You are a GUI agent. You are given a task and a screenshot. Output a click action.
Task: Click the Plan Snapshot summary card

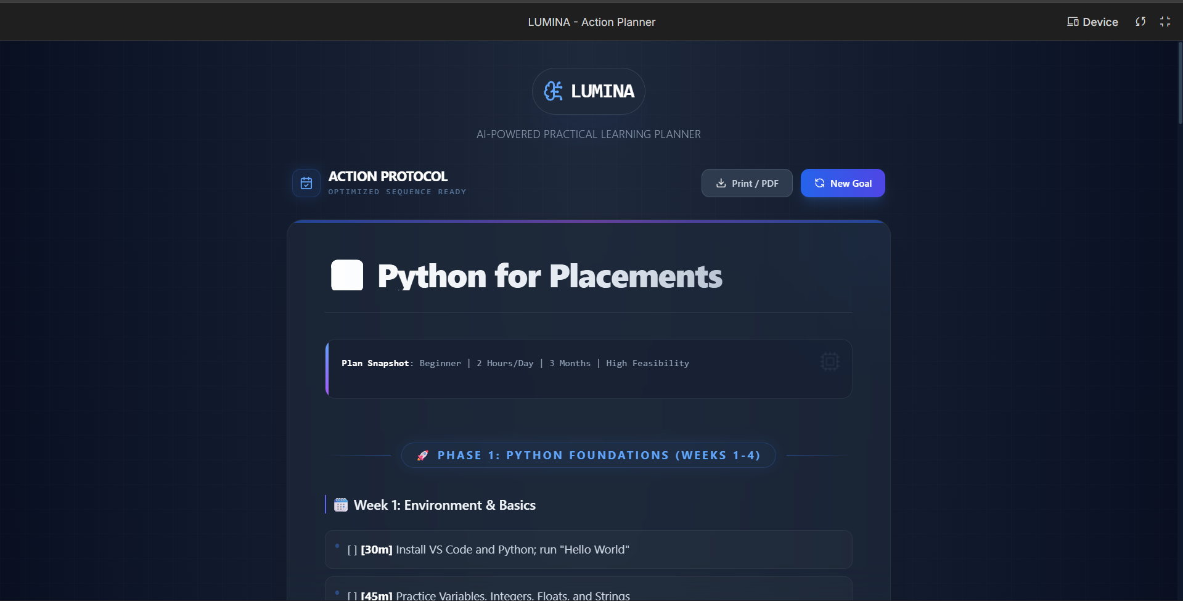[x=589, y=369]
